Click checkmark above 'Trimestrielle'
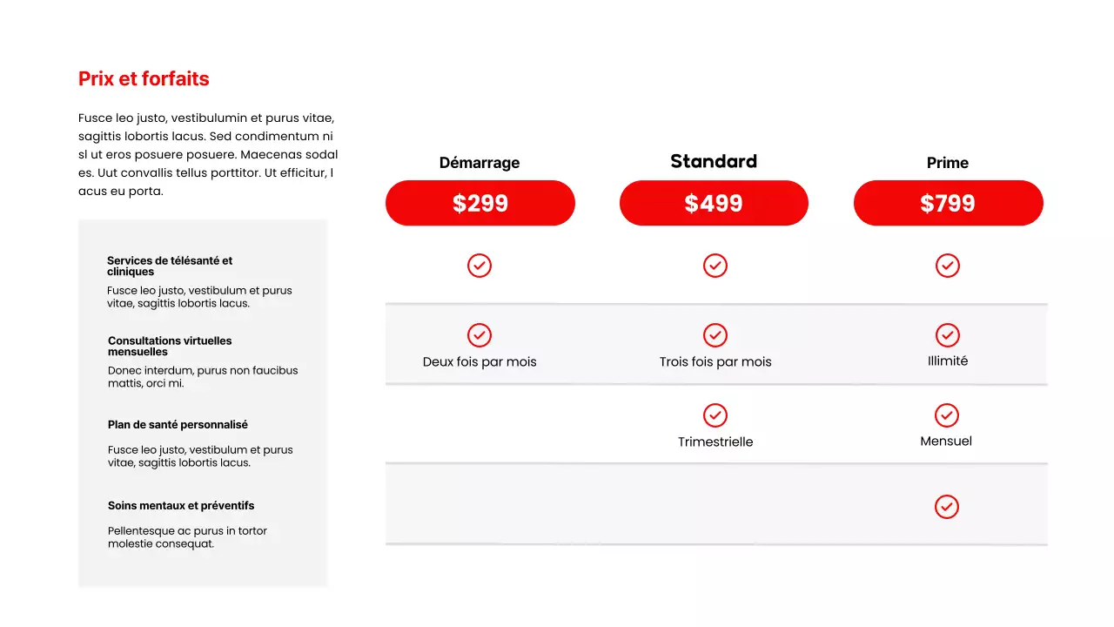The image size is (1114, 627). pos(715,415)
